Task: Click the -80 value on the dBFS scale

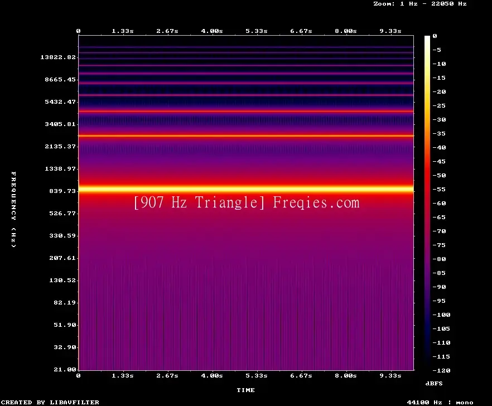Action: [439, 259]
